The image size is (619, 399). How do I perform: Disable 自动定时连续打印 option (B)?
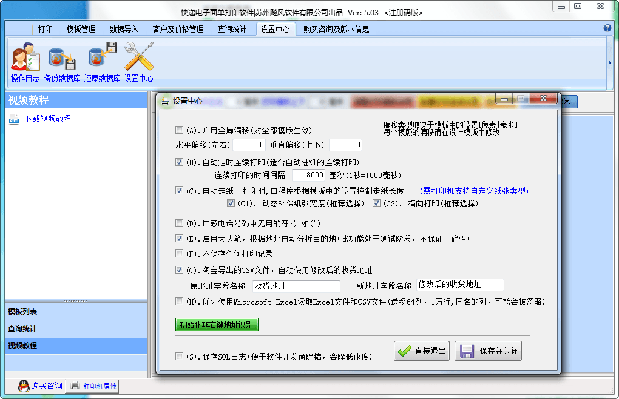pos(179,162)
